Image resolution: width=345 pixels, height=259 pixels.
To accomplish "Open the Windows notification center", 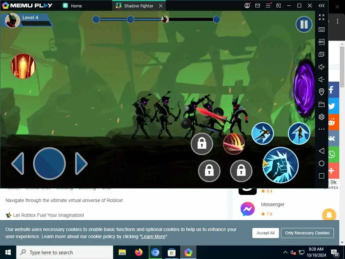I will coord(335,253).
